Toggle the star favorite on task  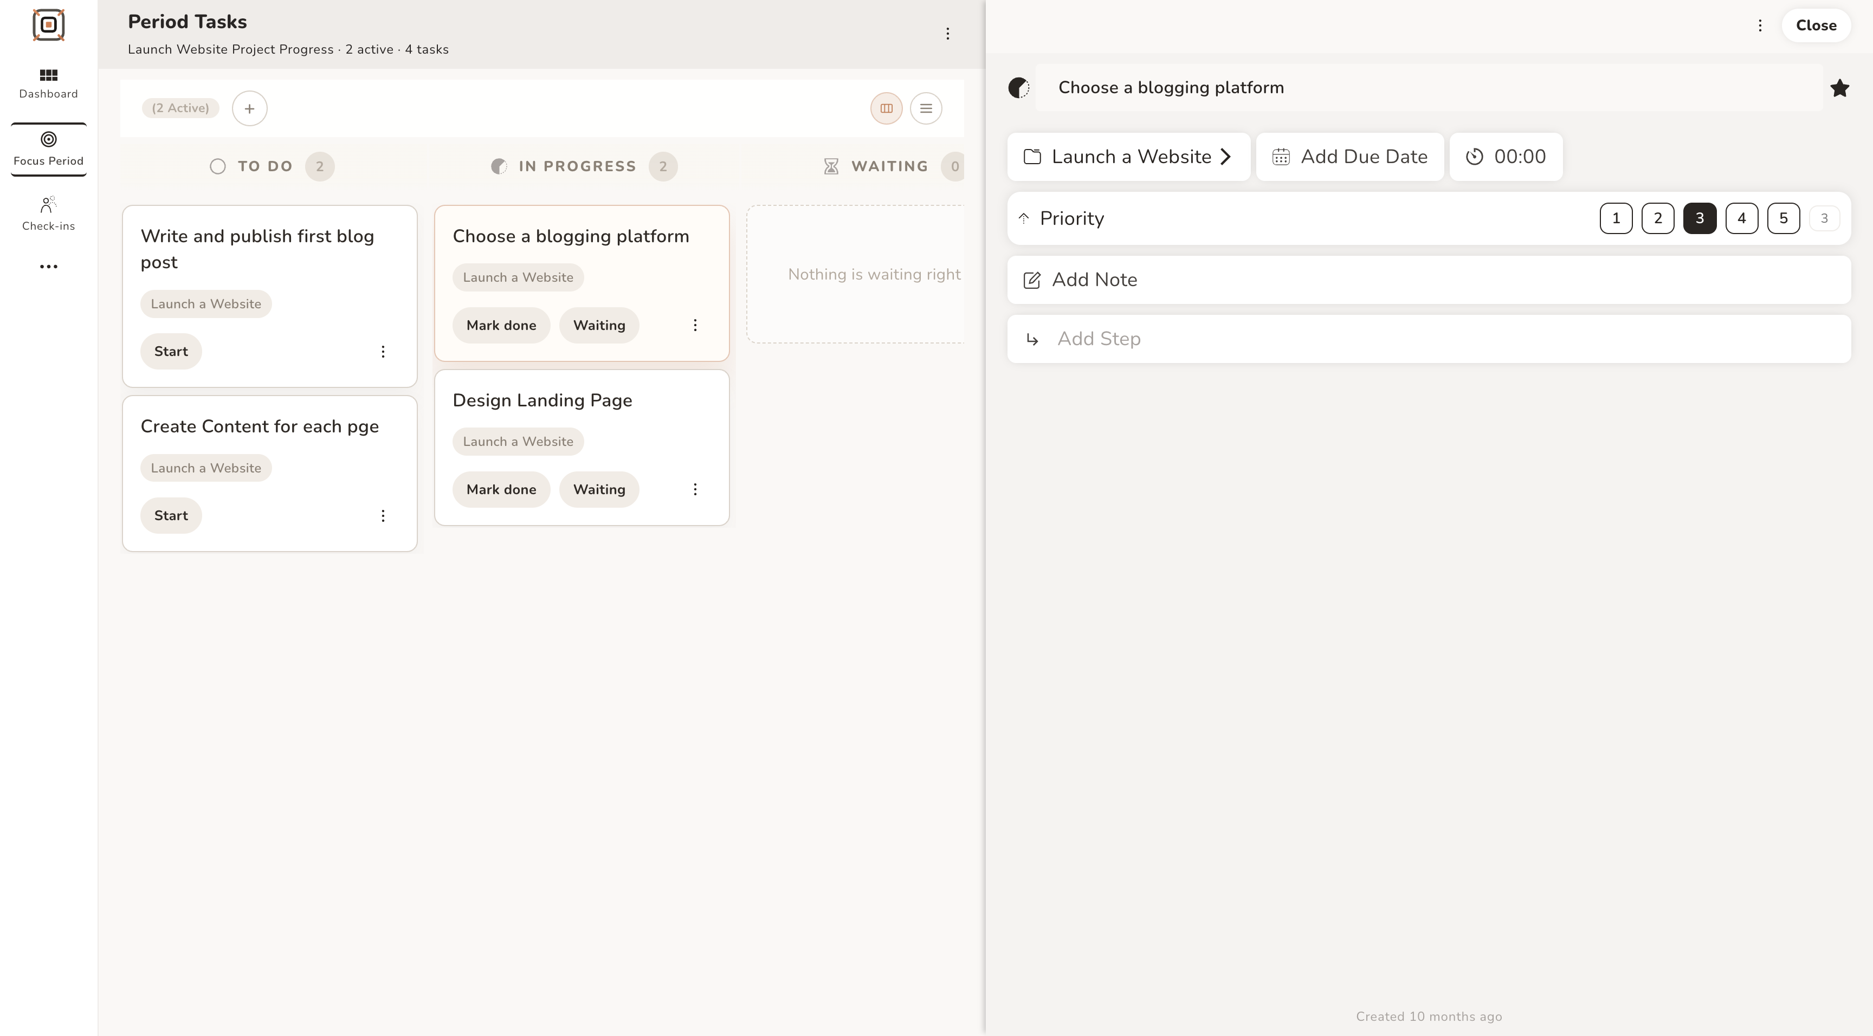[x=1839, y=88]
